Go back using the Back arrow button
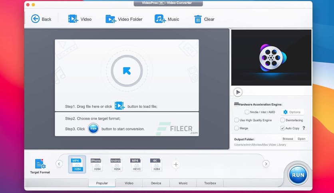 pyautogui.click(x=41, y=19)
